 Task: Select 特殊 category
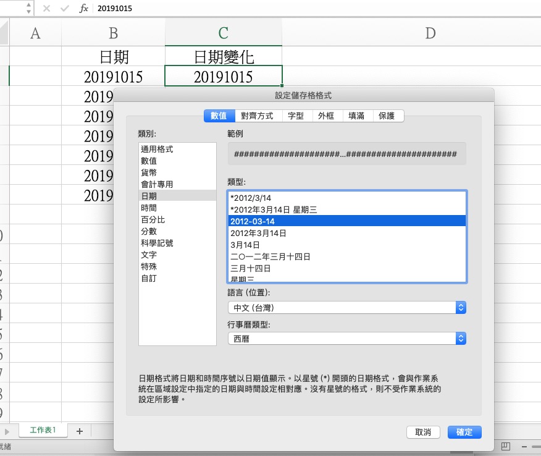(x=177, y=266)
